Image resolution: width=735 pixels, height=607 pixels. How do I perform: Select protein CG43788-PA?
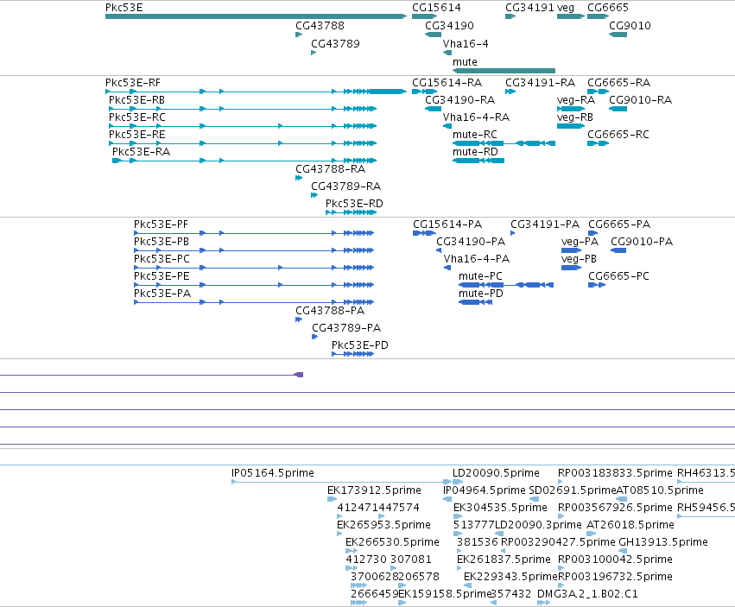tap(330, 311)
